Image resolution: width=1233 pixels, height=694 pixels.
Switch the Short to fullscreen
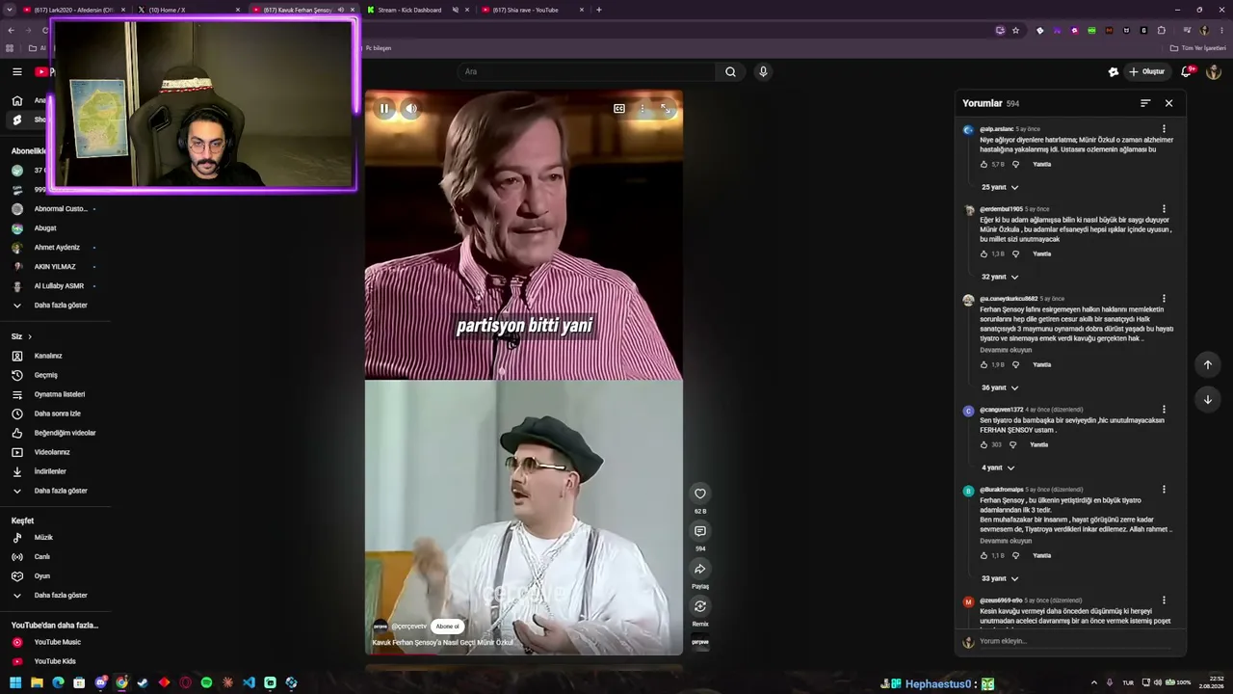[665, 109]
